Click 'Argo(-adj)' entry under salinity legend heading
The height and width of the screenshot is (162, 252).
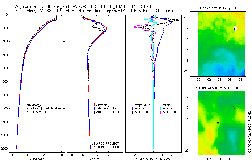click(170, 112)
